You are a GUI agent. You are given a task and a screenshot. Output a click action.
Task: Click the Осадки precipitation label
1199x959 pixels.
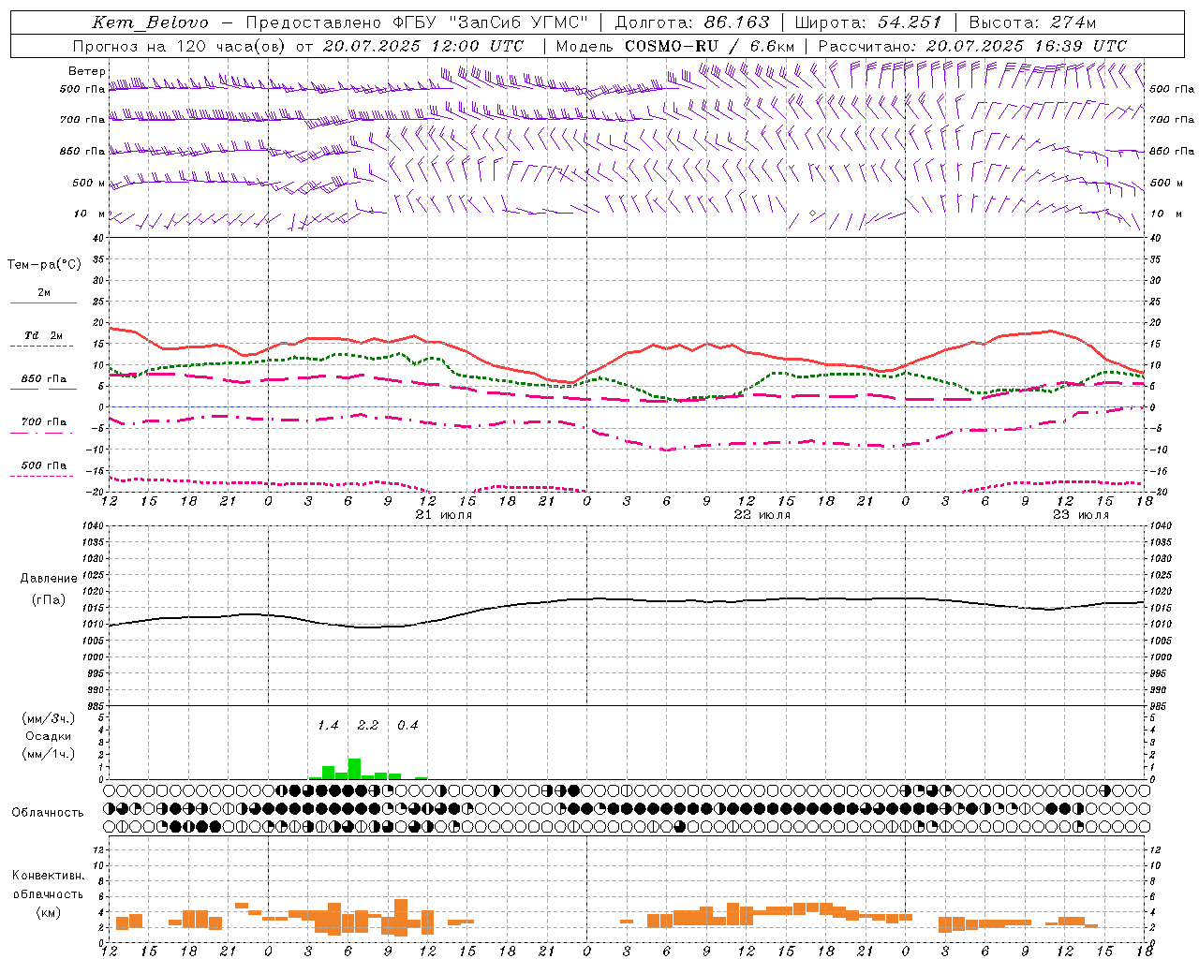[x=48, y=736]
